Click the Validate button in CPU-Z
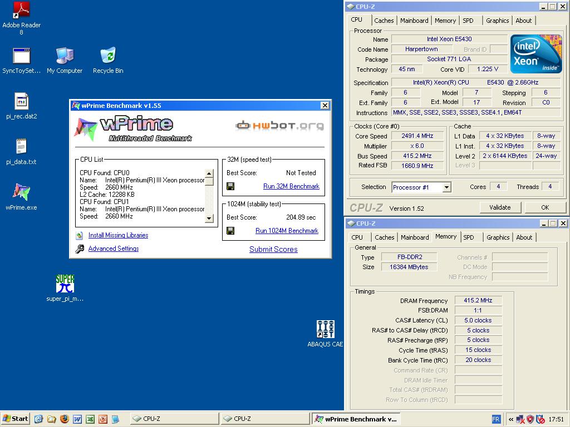Image resolution: width=570 pixels, height=427 pixels. click(x=500, y=207)
